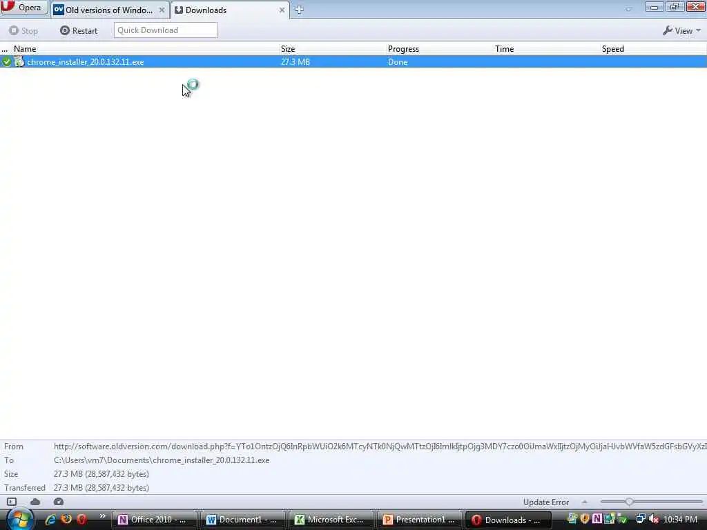
Task: Click the From source URL text
Action: pyautogui.click(x=380, y=446)
